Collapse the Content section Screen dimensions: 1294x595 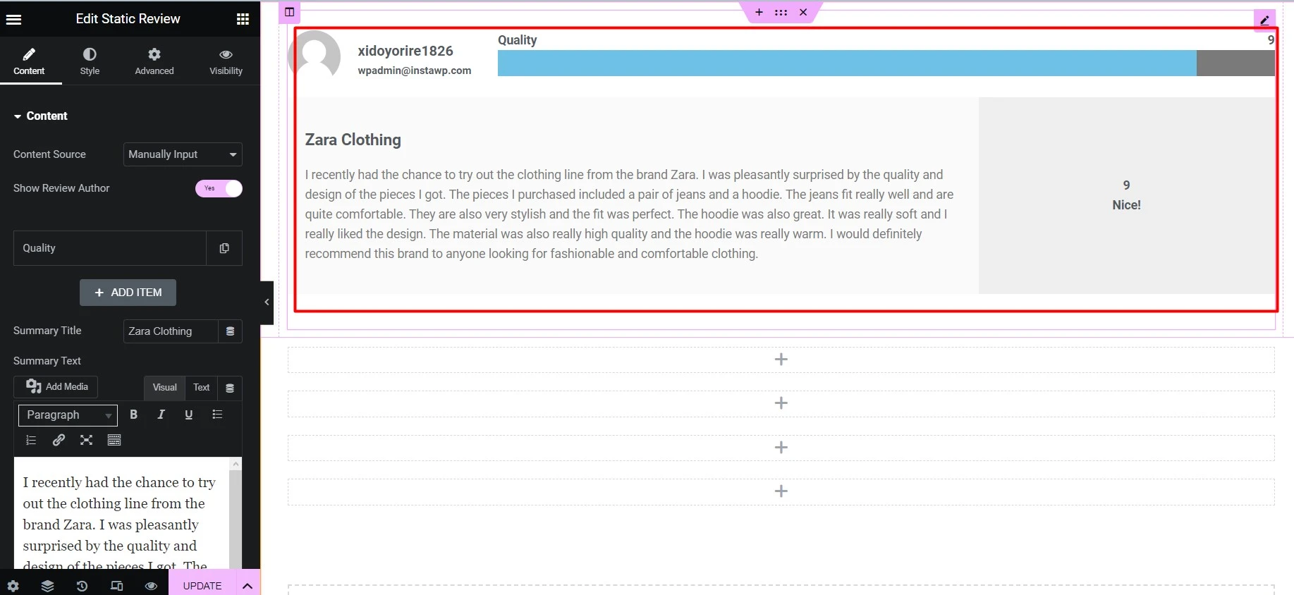click(41, 116)
